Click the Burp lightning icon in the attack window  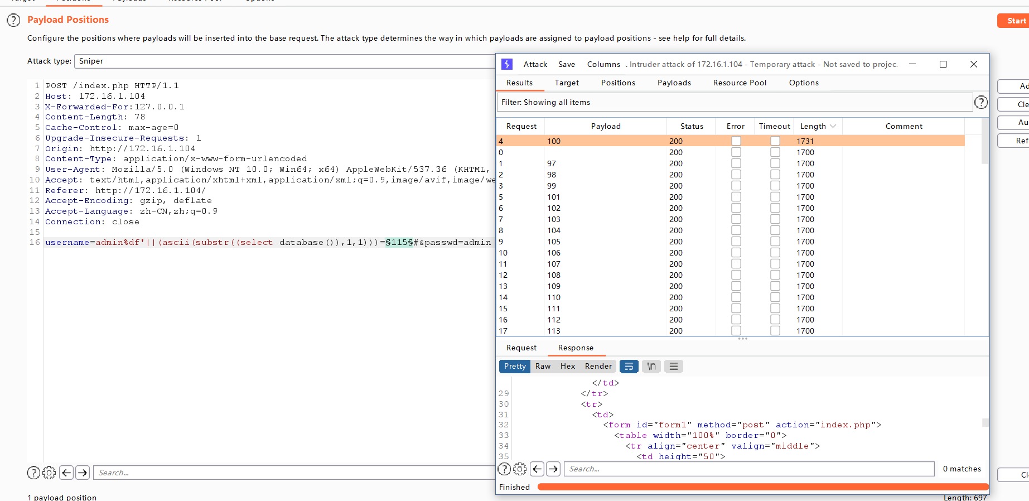(x=507, y=64)
